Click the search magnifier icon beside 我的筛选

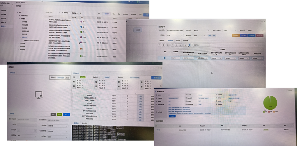(81, 13)
